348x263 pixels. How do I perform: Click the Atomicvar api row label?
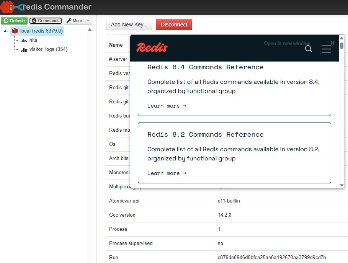tap(124, 201)
